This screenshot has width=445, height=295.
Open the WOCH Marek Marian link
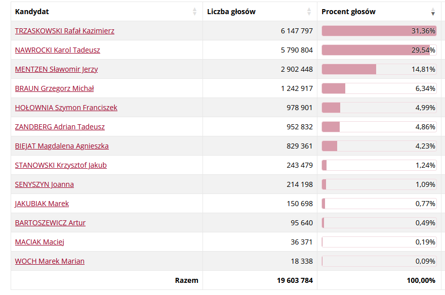pos(50,261)
